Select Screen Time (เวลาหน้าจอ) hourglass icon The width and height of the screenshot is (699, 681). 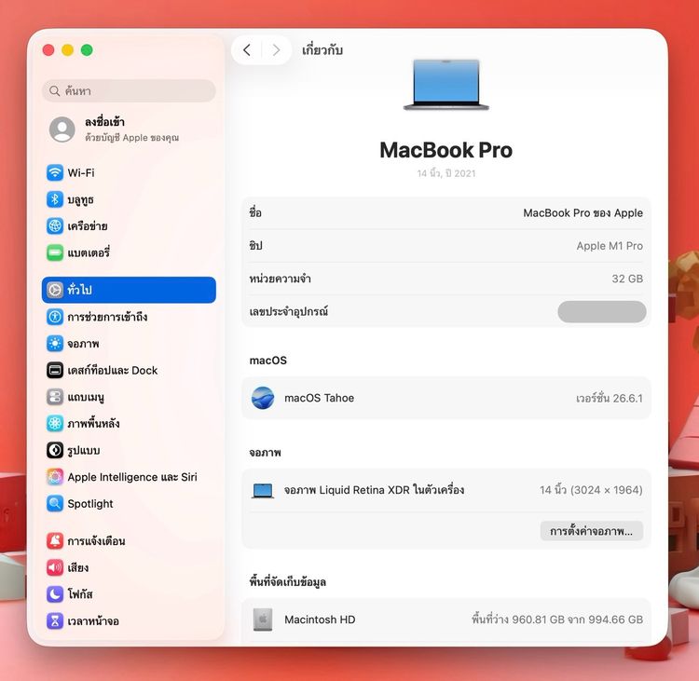[55, 620]
